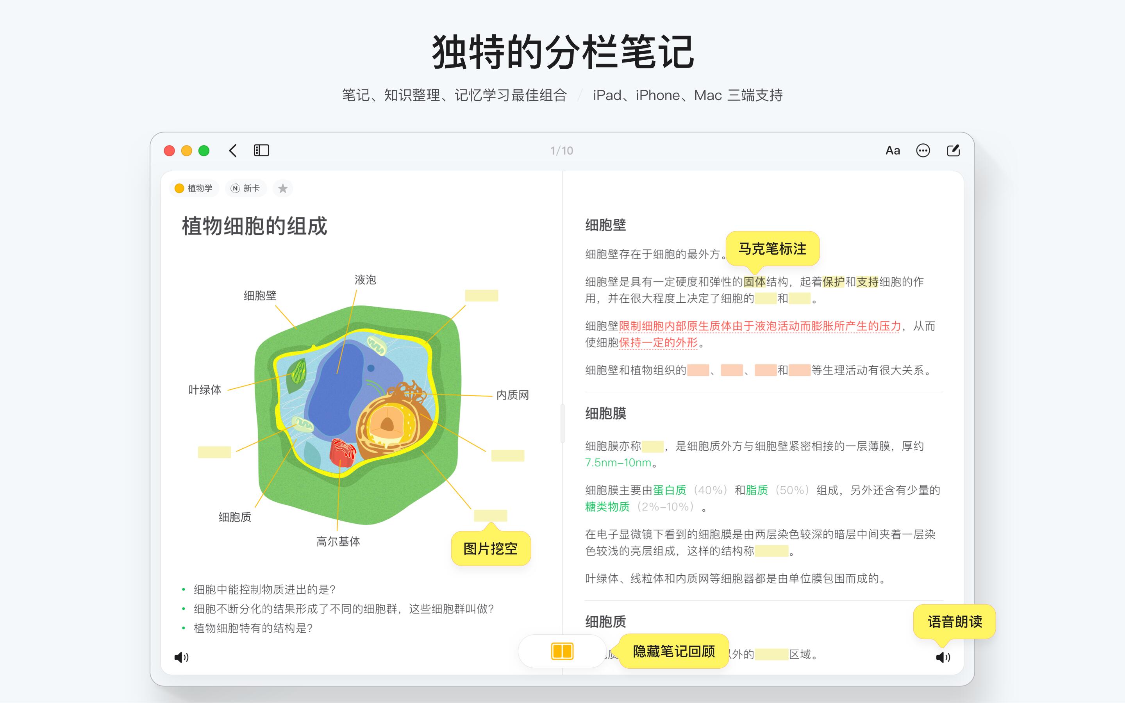Reveal first orange masked word in 细胞壁 section
The width and height of the screenshot is (1125, 703).
tap(698, 371)
